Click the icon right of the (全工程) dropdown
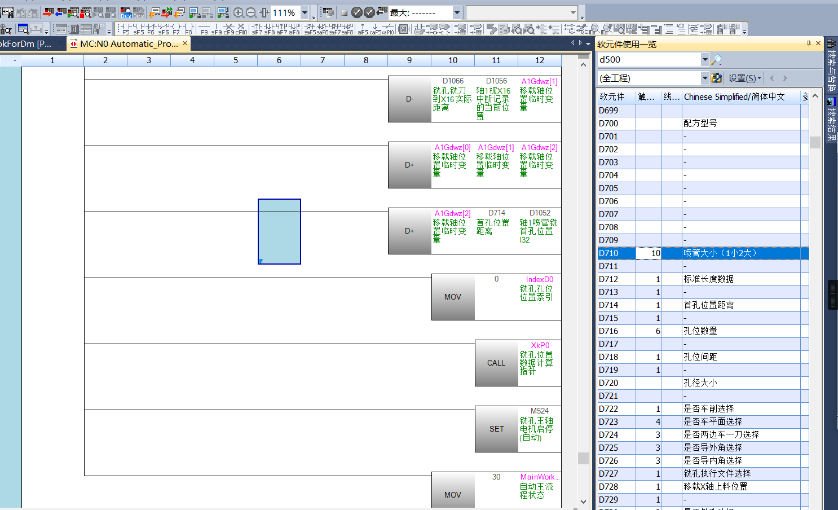 pyautogui.click(x=717, y=78)
